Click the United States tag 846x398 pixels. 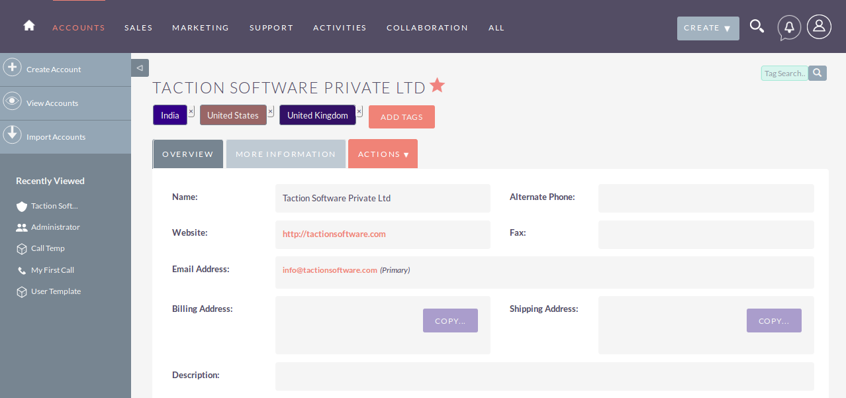click(x=233, y=115)
